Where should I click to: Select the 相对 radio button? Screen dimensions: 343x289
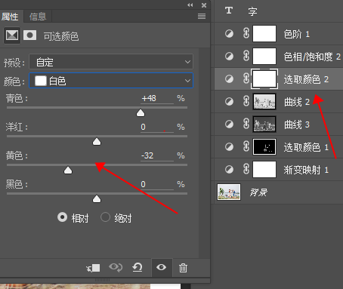[62, 217]
